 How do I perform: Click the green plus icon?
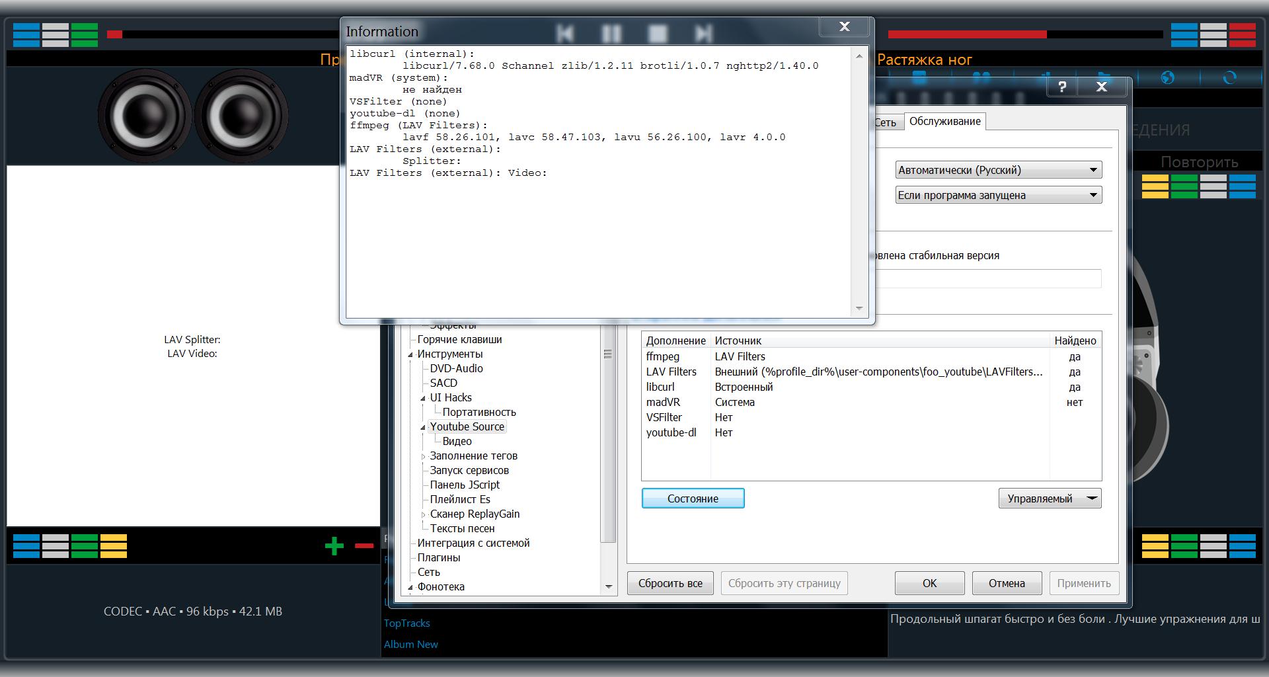pos(334,546)
